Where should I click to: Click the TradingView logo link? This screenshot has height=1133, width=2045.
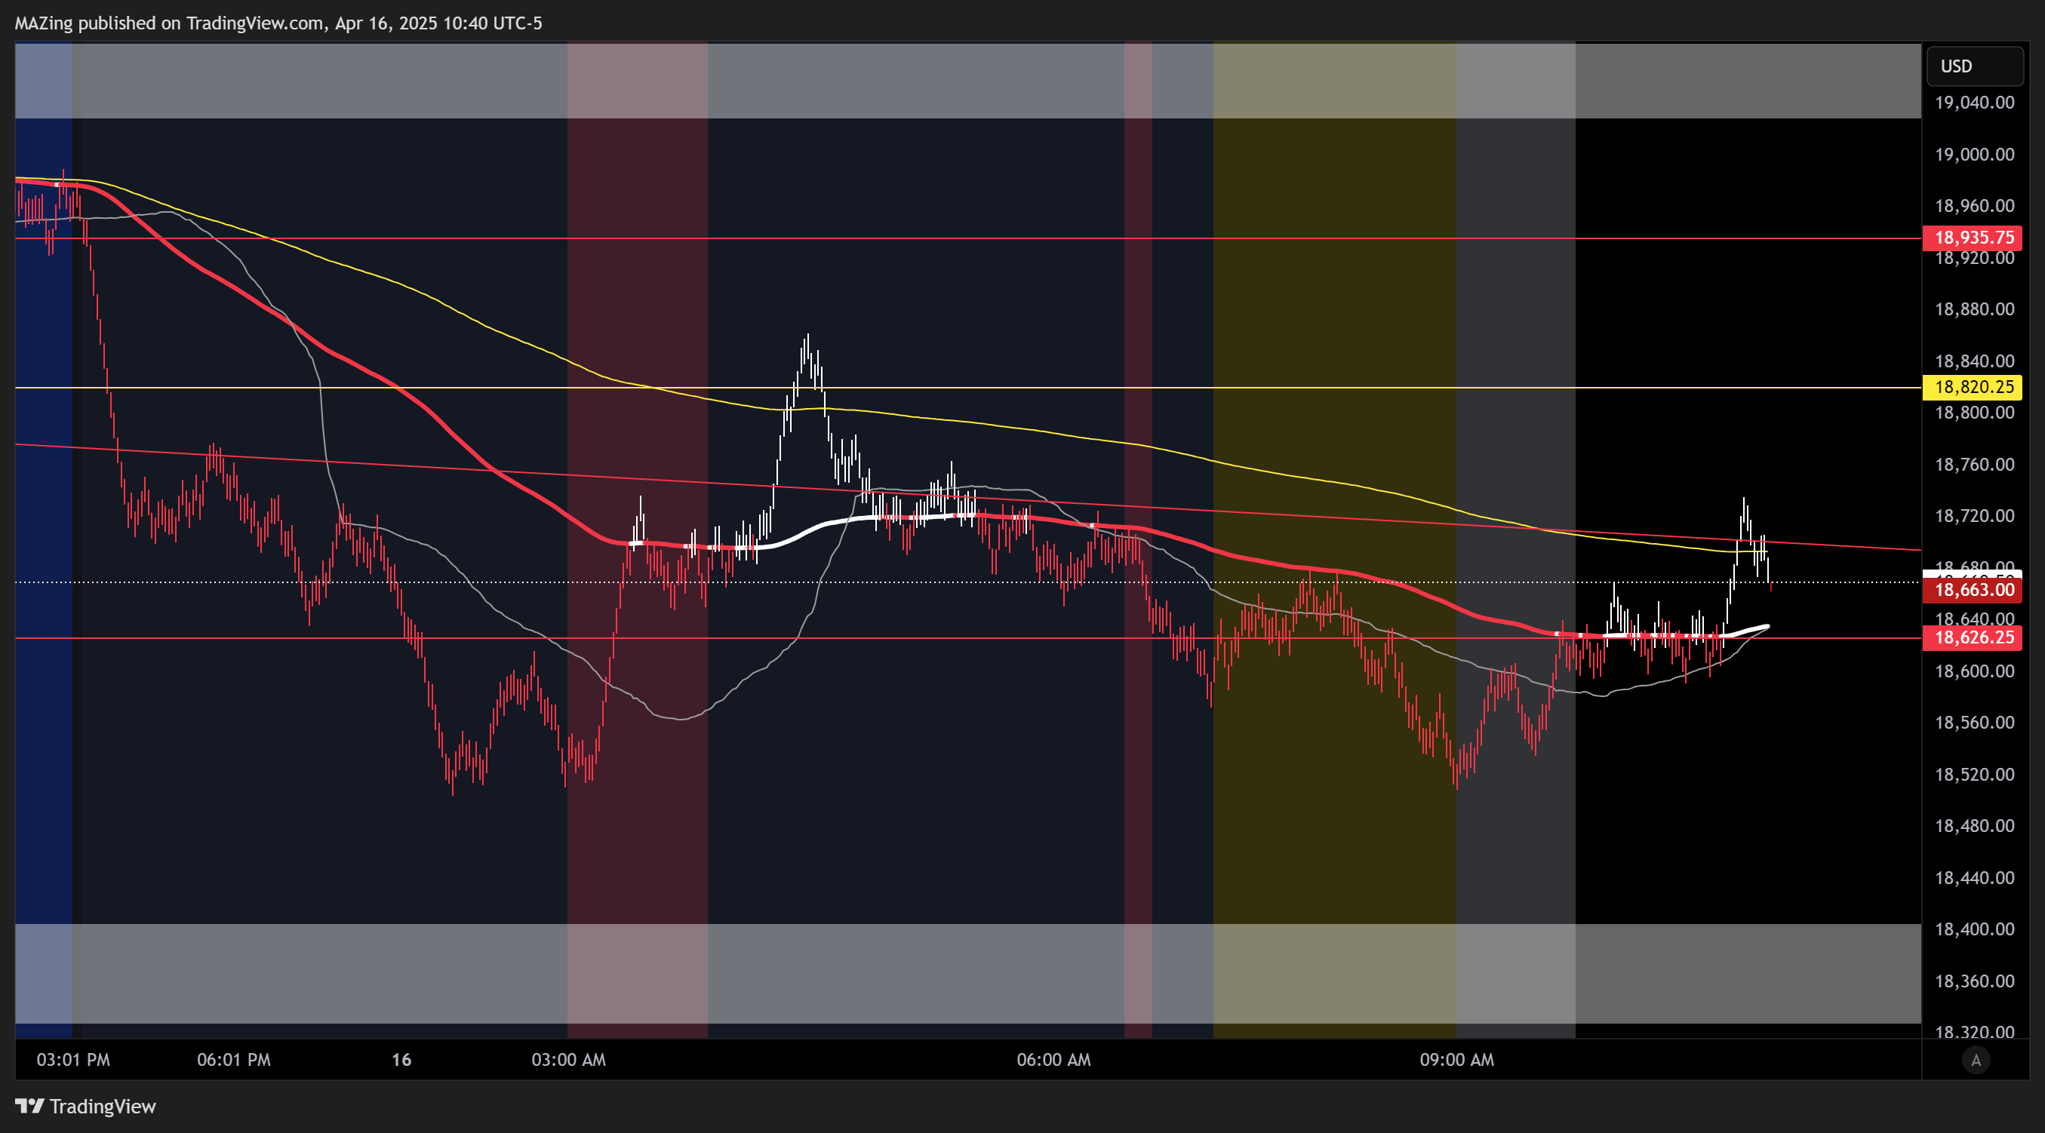tap(86, 1106)
